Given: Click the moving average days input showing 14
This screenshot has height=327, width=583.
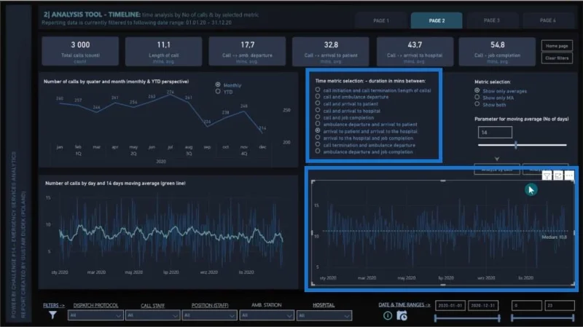Looking at the screenshot, I should (x=495, y=133).
